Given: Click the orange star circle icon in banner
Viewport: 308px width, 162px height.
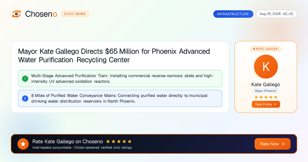Looking at the screenshot, I should [23, 144].
